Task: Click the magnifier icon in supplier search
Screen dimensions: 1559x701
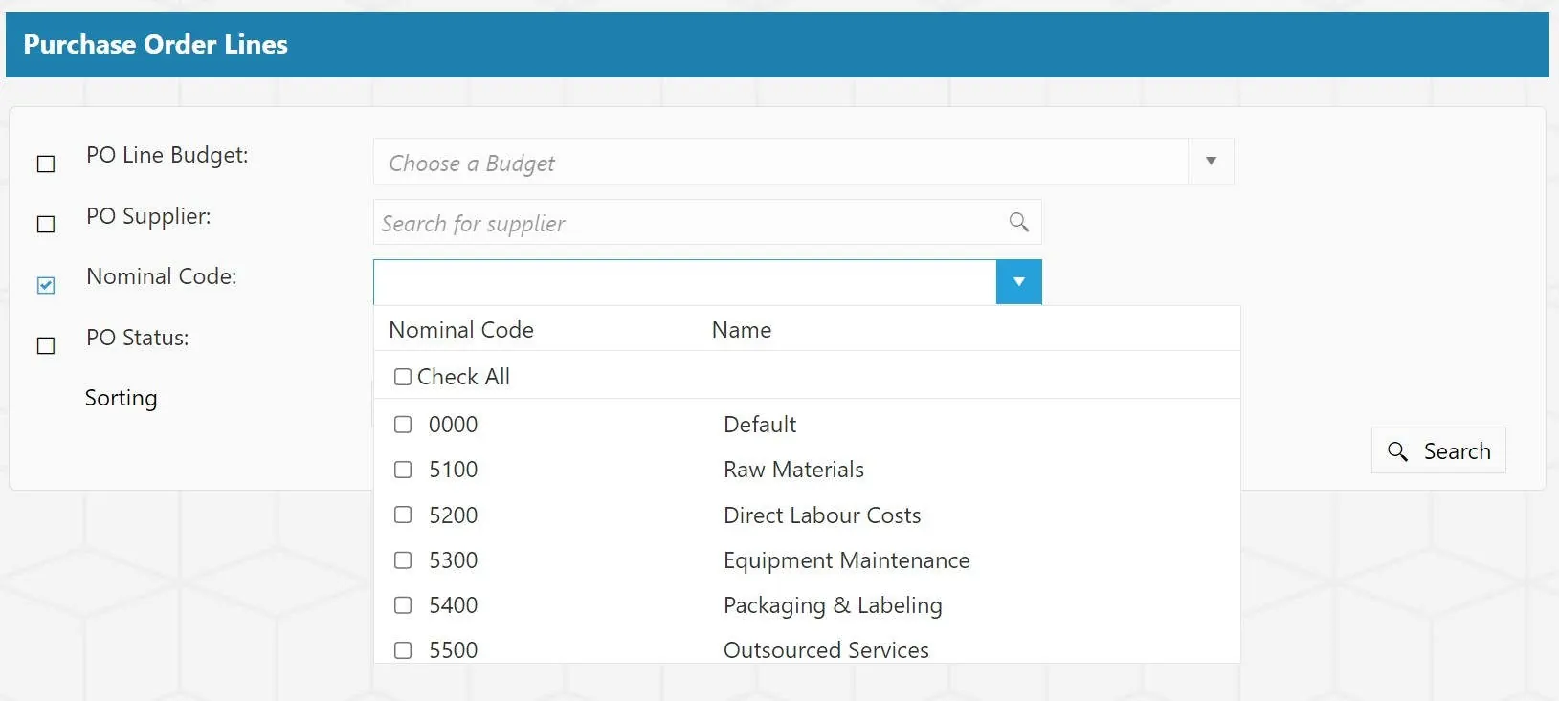Action: click(1018, 223)
